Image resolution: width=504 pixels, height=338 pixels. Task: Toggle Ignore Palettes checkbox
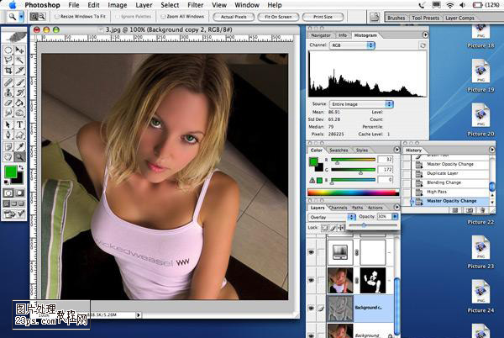[x=118, y=17]
